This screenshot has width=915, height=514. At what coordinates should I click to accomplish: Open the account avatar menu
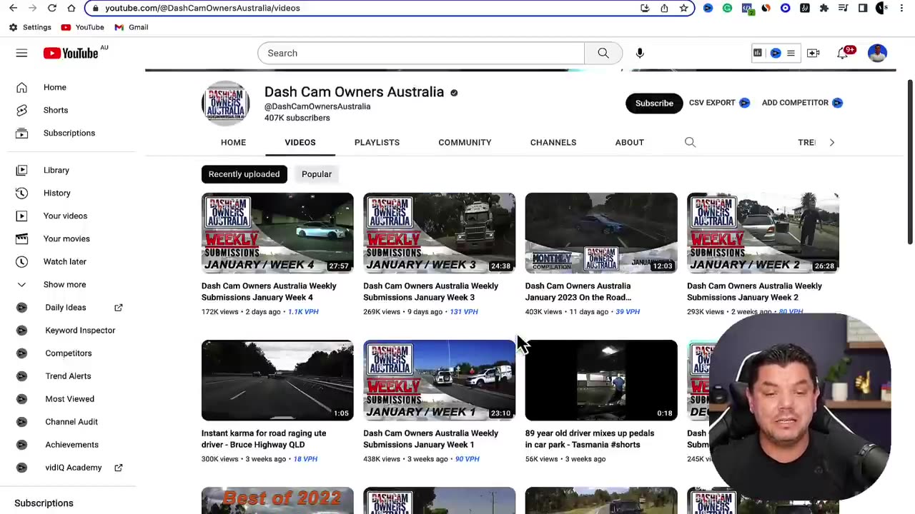pos(877,53)
